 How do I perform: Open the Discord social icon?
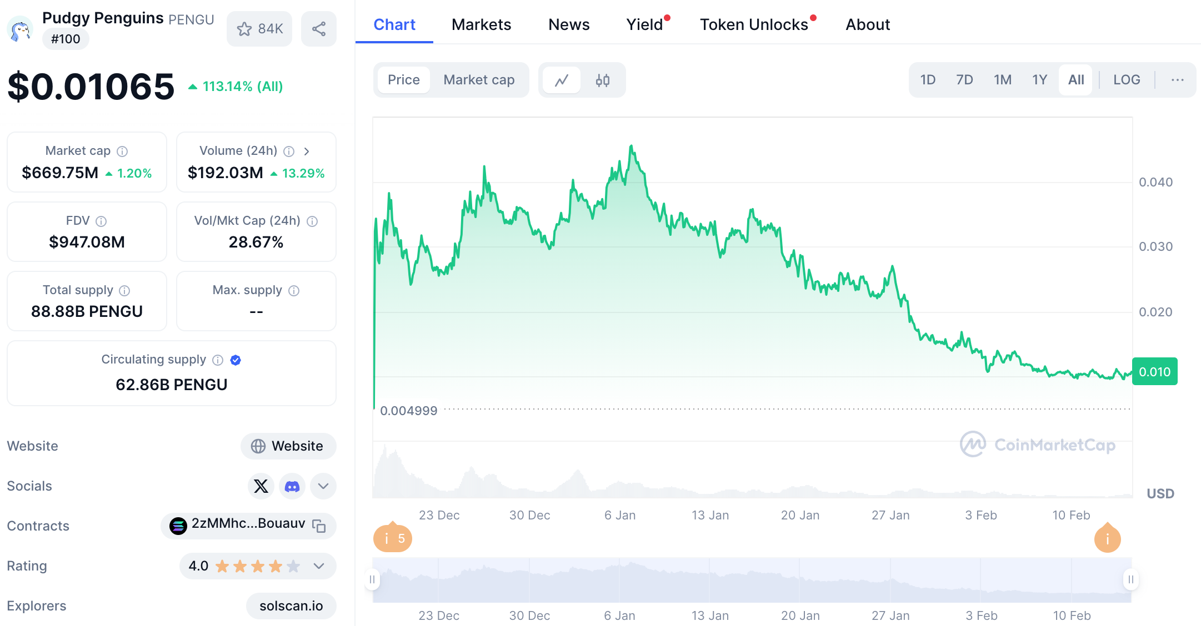[x=292, y=486]
